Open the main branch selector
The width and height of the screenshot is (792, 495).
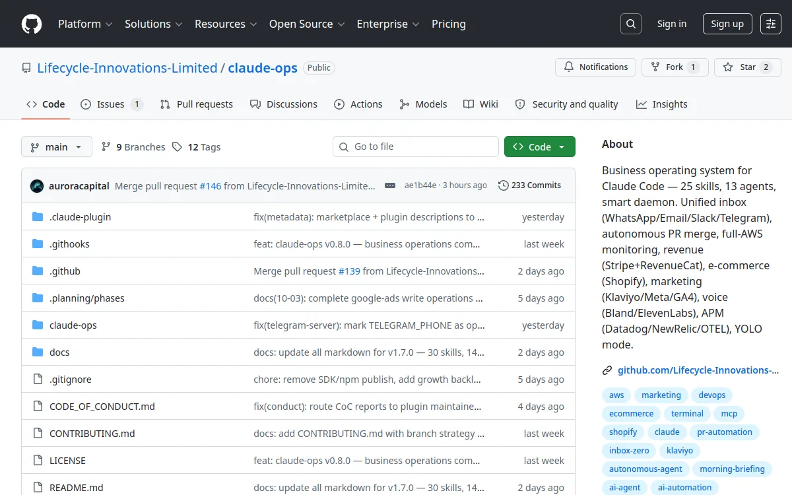(x=57, y=147)
